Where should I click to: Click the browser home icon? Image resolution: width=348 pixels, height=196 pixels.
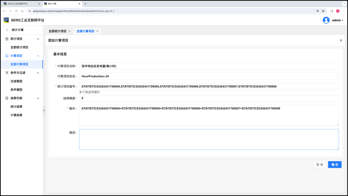coord(23,11)
